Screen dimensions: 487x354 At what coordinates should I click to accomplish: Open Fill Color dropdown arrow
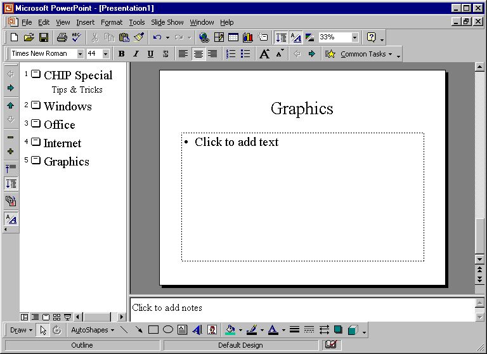pyautogui.click(x=240, y=330)
